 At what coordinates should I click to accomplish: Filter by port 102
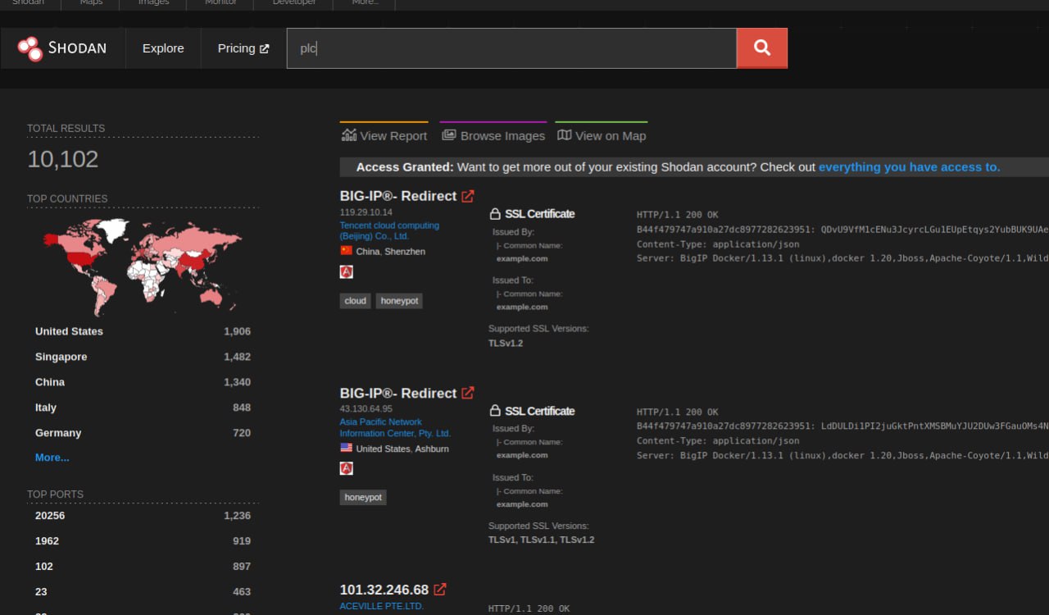(x=44, y=567)
